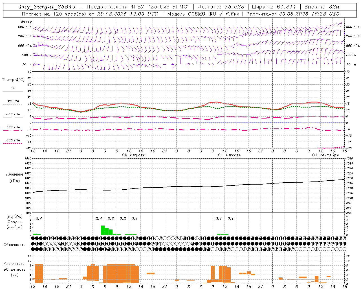Click the model name COSMO-RU / 6.6км

click(213, 14)
